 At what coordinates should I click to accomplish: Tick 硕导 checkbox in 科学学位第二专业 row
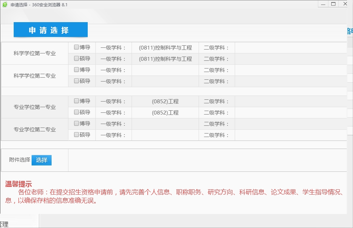(x=76, y=81)
